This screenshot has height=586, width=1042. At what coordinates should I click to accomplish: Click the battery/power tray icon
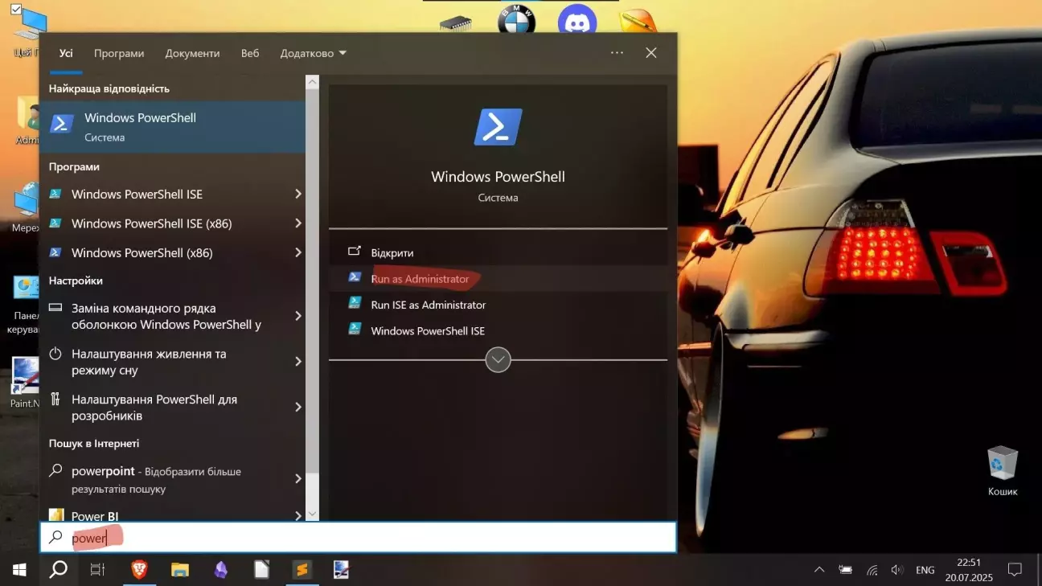click(846, 570)
